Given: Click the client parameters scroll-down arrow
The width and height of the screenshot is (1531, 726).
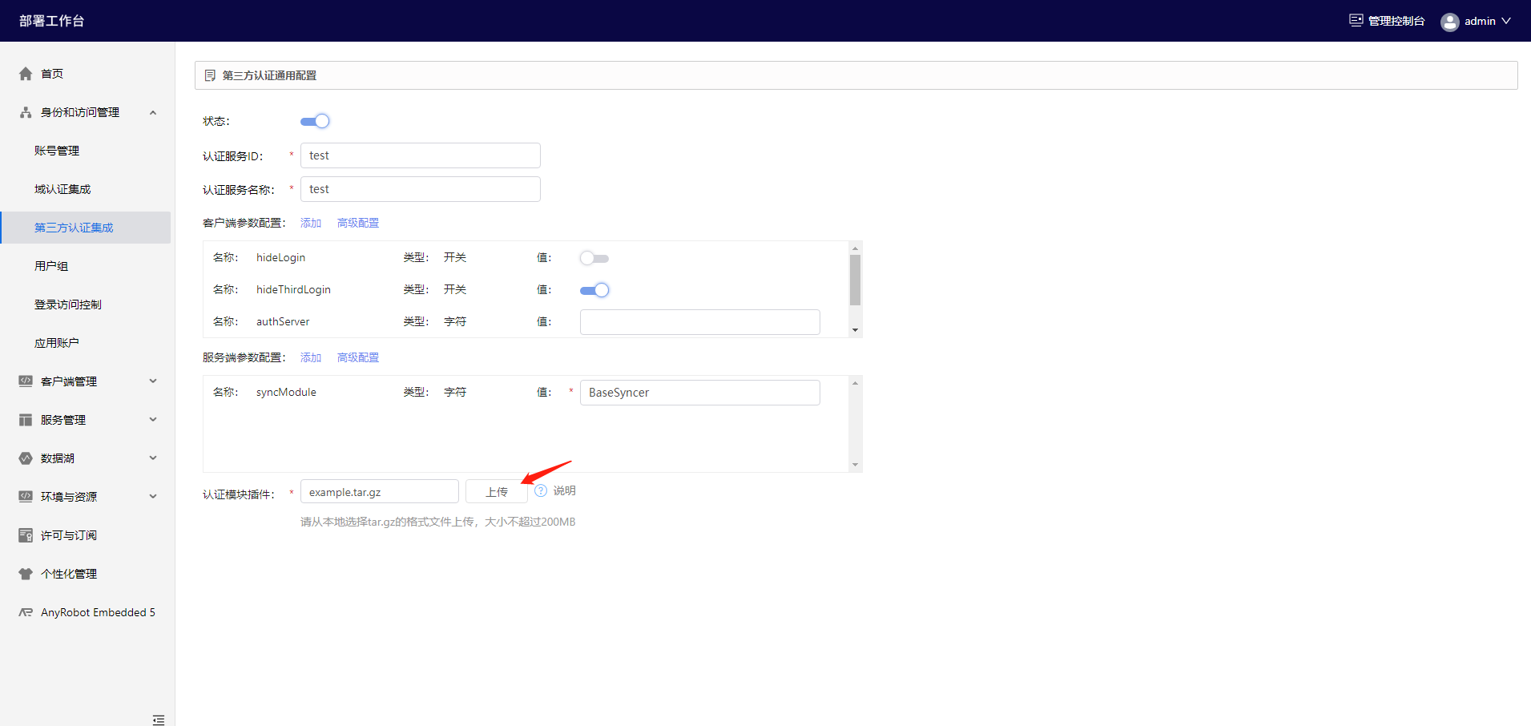Looking at the screenshot, I should pos(855,330).
